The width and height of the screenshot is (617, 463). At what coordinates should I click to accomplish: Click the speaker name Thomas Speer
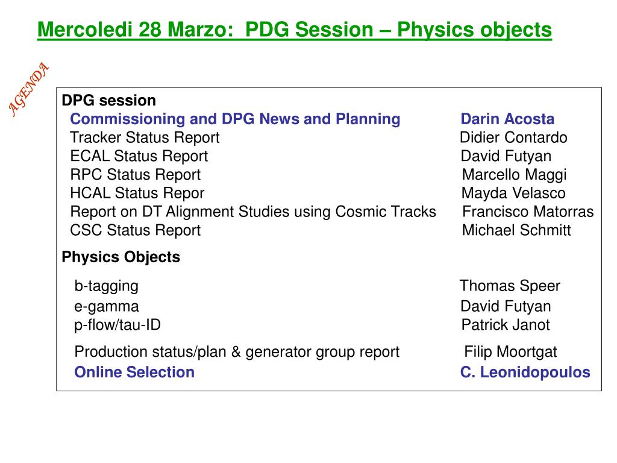coord(510,286)
